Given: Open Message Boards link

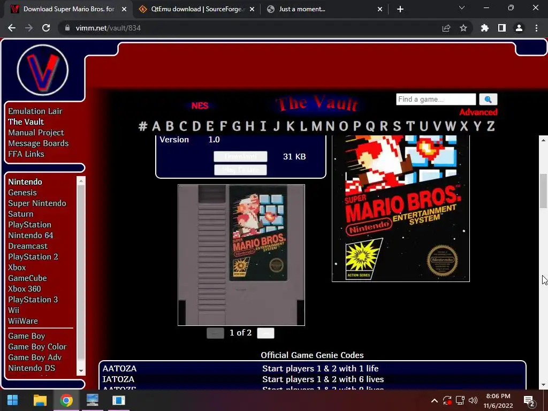Looking at the screenshot, I should [x=39, y=143].
